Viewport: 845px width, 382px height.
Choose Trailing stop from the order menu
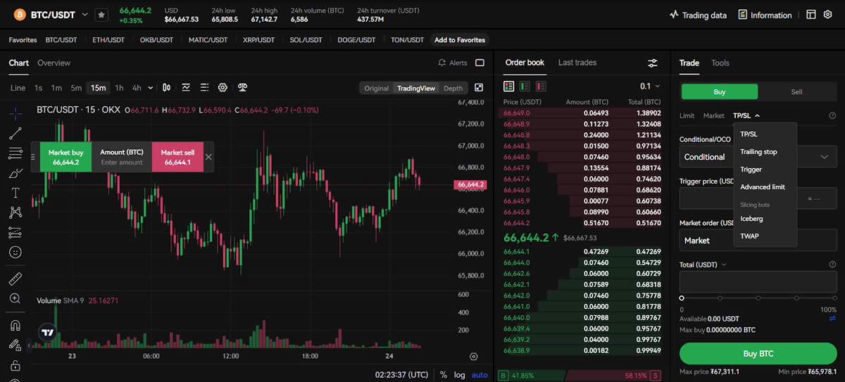(758, 152)
